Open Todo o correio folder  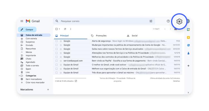coord(32,65)
